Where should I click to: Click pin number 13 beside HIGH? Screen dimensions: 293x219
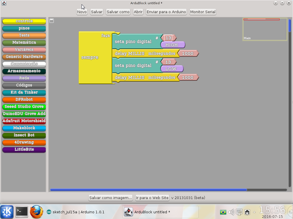point(168,38)
